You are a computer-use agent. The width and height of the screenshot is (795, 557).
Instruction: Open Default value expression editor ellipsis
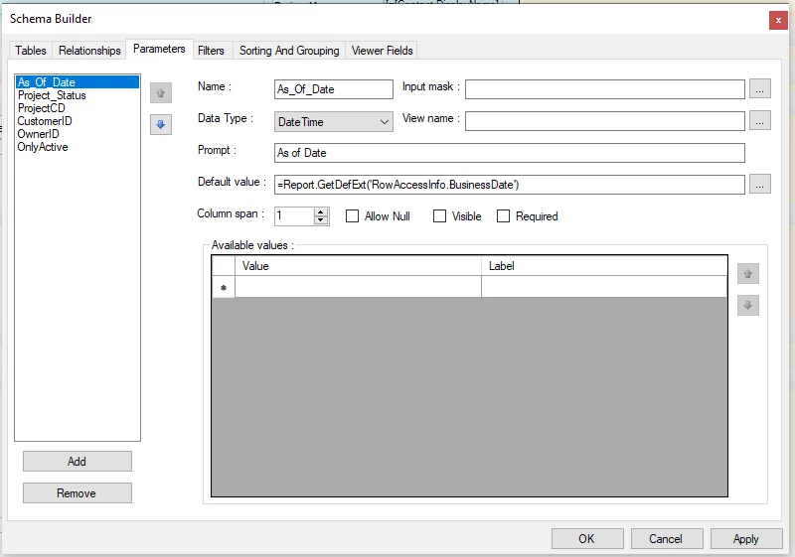(x=759, y=185)
